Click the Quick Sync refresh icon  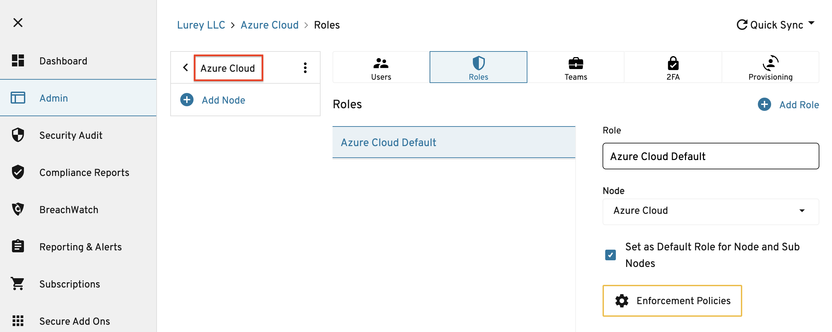tap(742, 25)
